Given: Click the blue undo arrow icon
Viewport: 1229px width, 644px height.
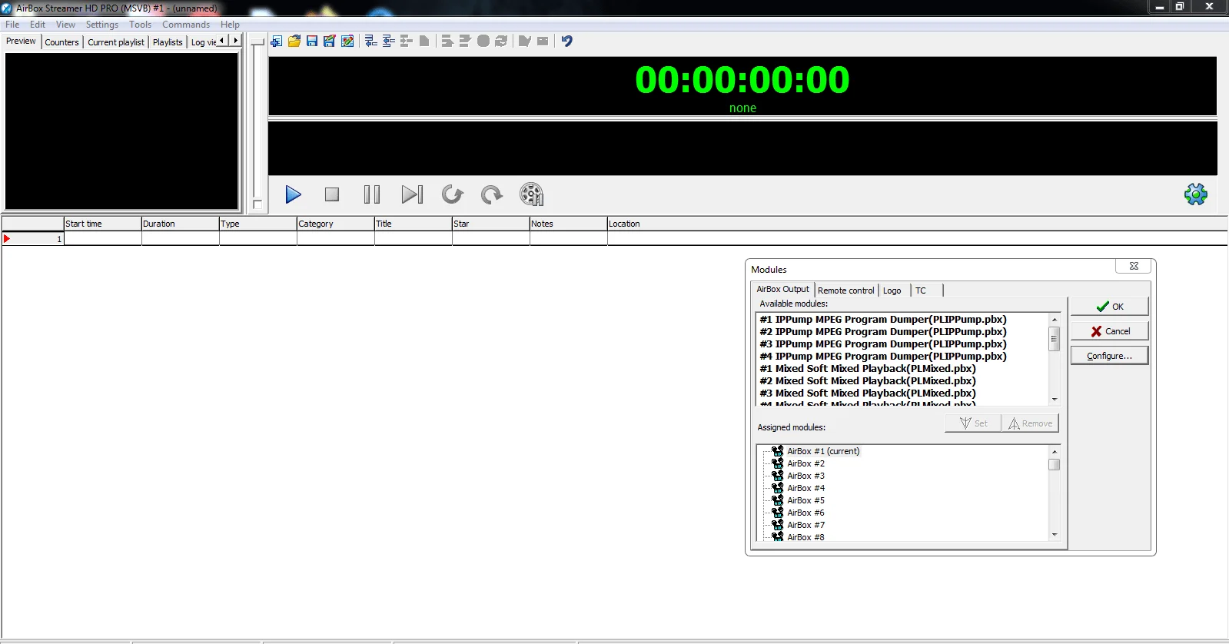Looking at the screenshot, I should (x=566, y=41).
